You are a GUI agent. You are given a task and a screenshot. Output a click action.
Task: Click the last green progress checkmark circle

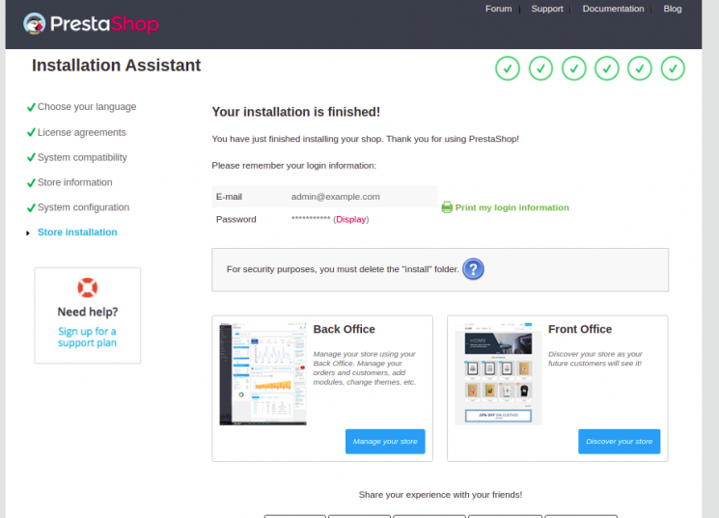(673, 68)
